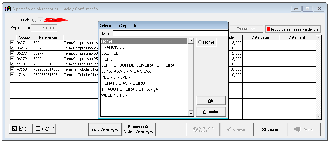This screenshot has height=143, width=330.
Task: Toggle the checkbox for row 06274
Action: point(13,43)
